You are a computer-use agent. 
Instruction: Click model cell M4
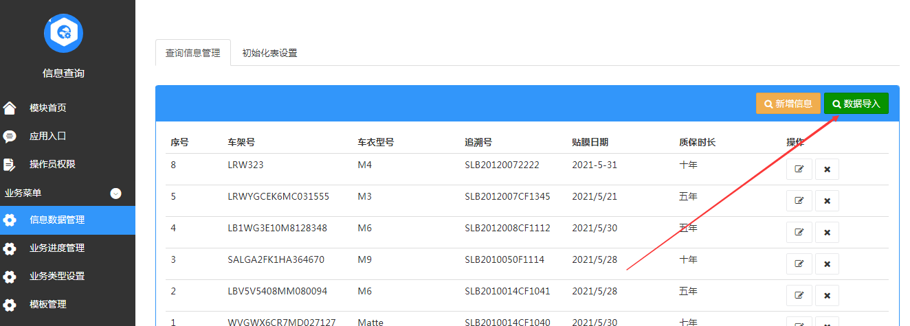(364, 165)
